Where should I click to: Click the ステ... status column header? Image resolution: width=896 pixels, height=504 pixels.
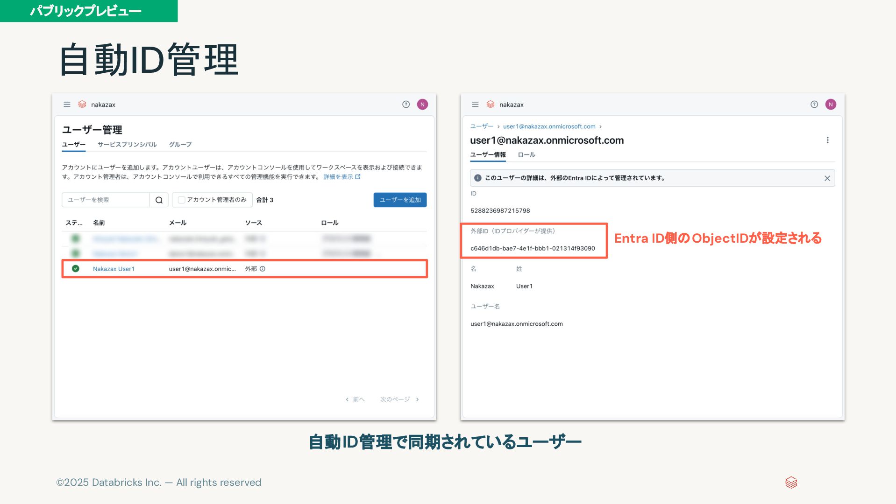click(74, 223)
